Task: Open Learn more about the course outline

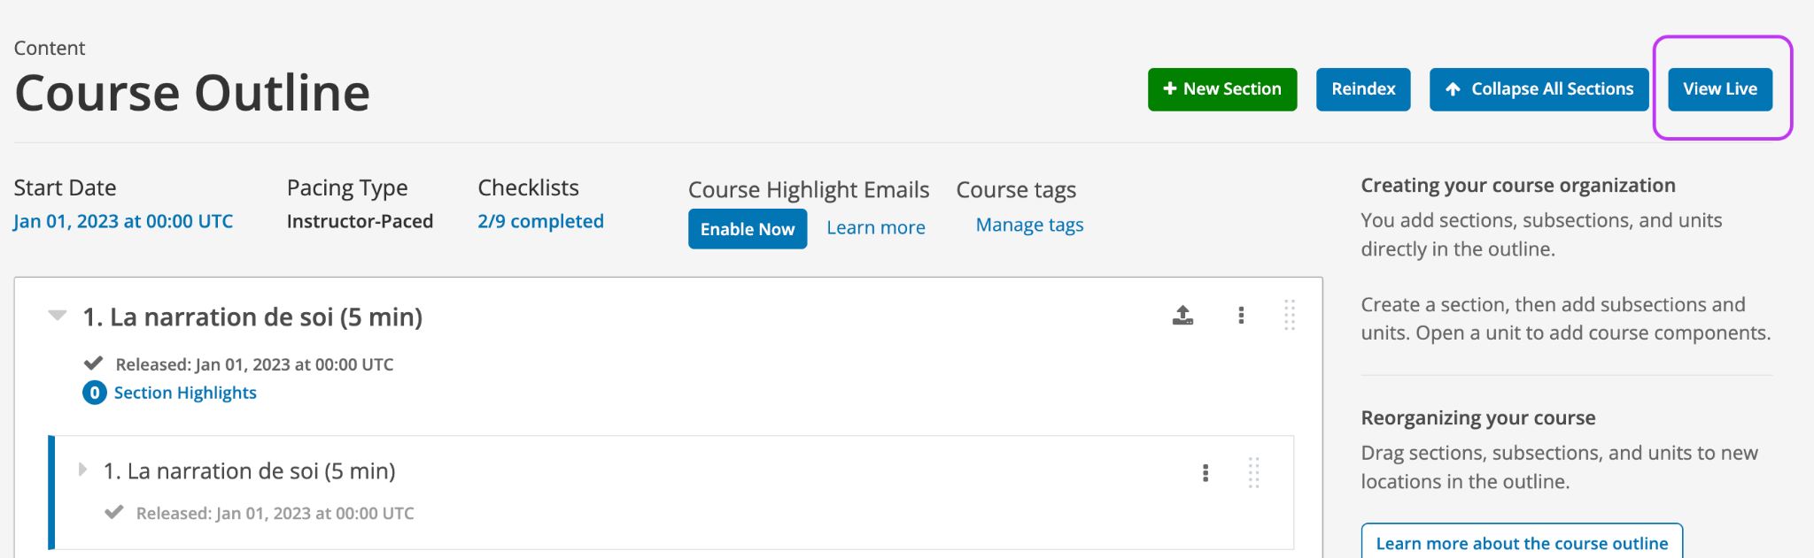Action: point(1522,543)
